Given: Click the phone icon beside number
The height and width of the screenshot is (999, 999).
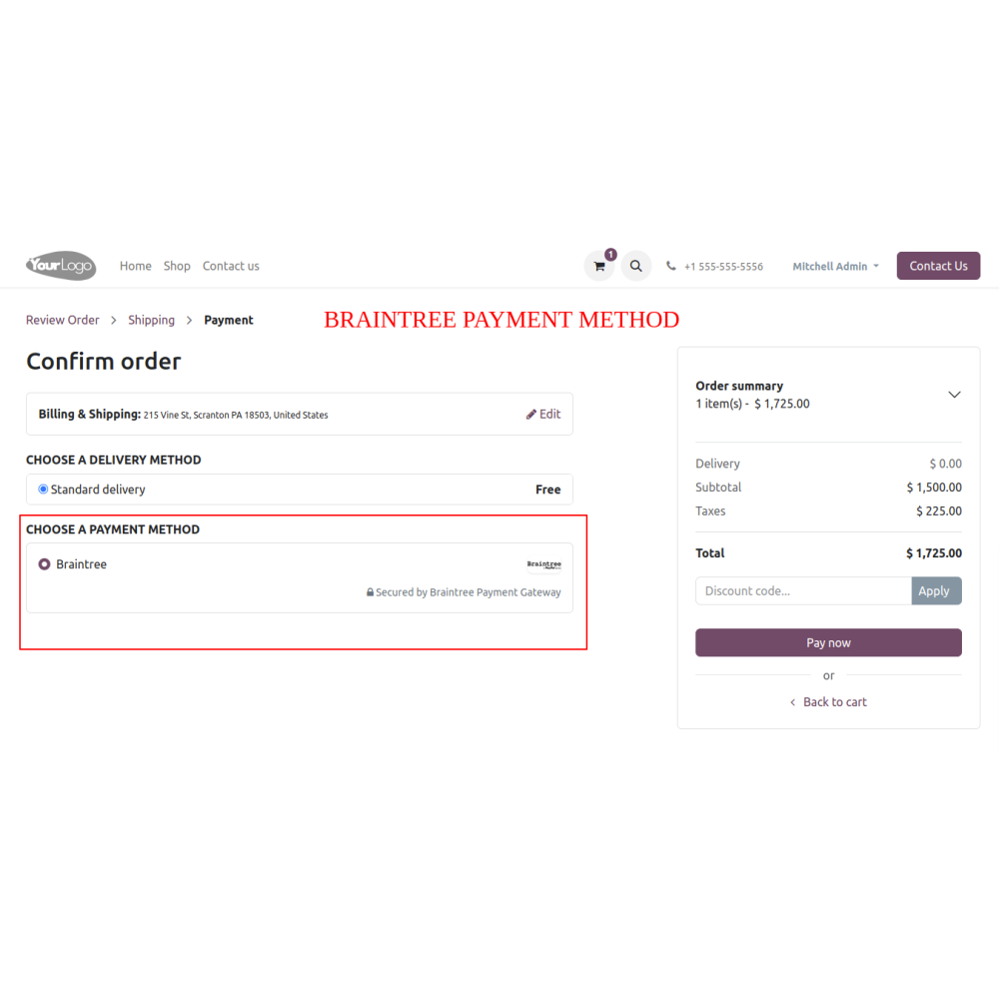Looking at the screenshot, I should pyautogui.click(x=671, y=266).
